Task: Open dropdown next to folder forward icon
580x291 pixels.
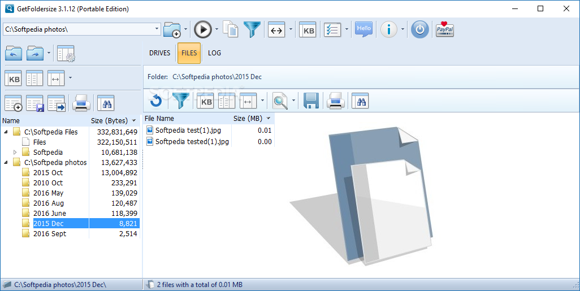Action: (49, 54)
